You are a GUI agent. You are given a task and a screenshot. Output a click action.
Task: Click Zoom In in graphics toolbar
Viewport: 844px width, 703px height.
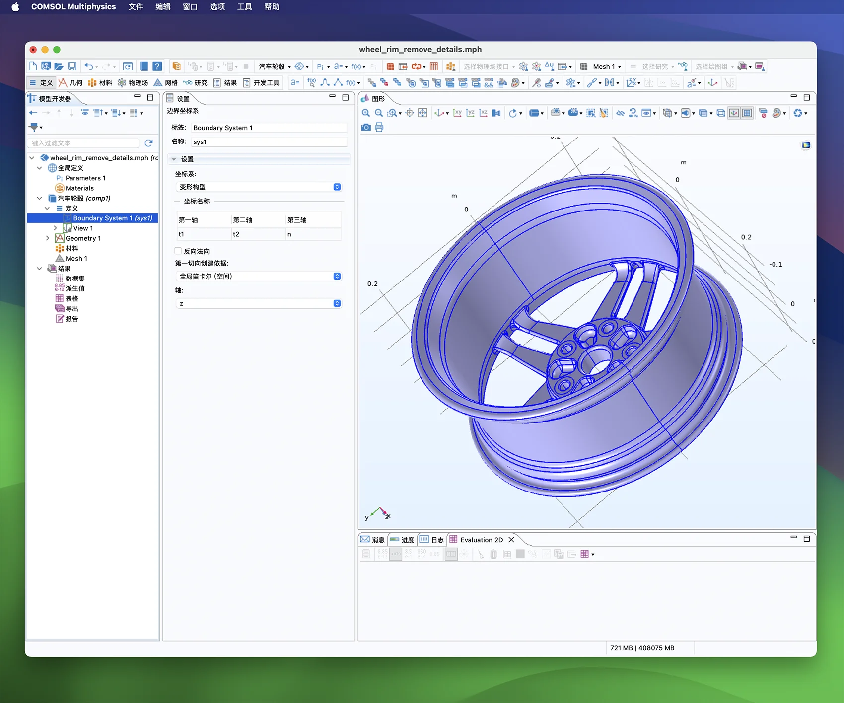point(366,113)
